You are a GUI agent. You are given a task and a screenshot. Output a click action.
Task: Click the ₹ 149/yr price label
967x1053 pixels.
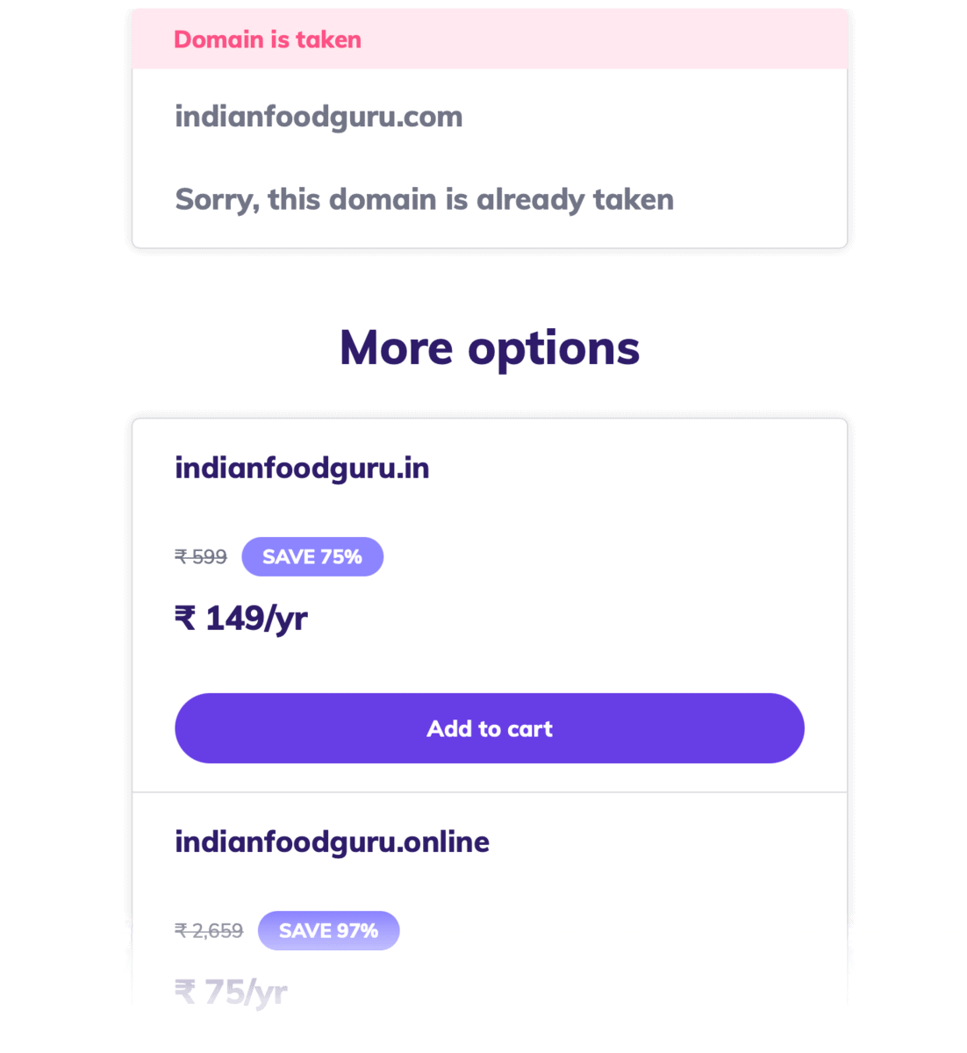pos(240,617)
